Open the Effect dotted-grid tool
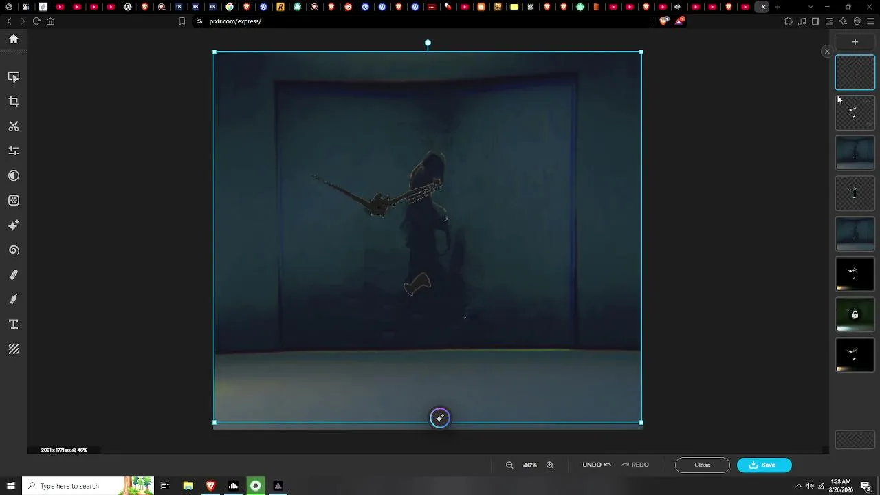 coord(14,201)
